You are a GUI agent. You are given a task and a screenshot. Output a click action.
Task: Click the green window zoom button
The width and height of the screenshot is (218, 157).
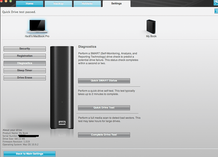(x=10, y=1)
